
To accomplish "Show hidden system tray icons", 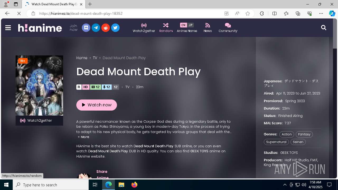I will [x=285, y=185].
